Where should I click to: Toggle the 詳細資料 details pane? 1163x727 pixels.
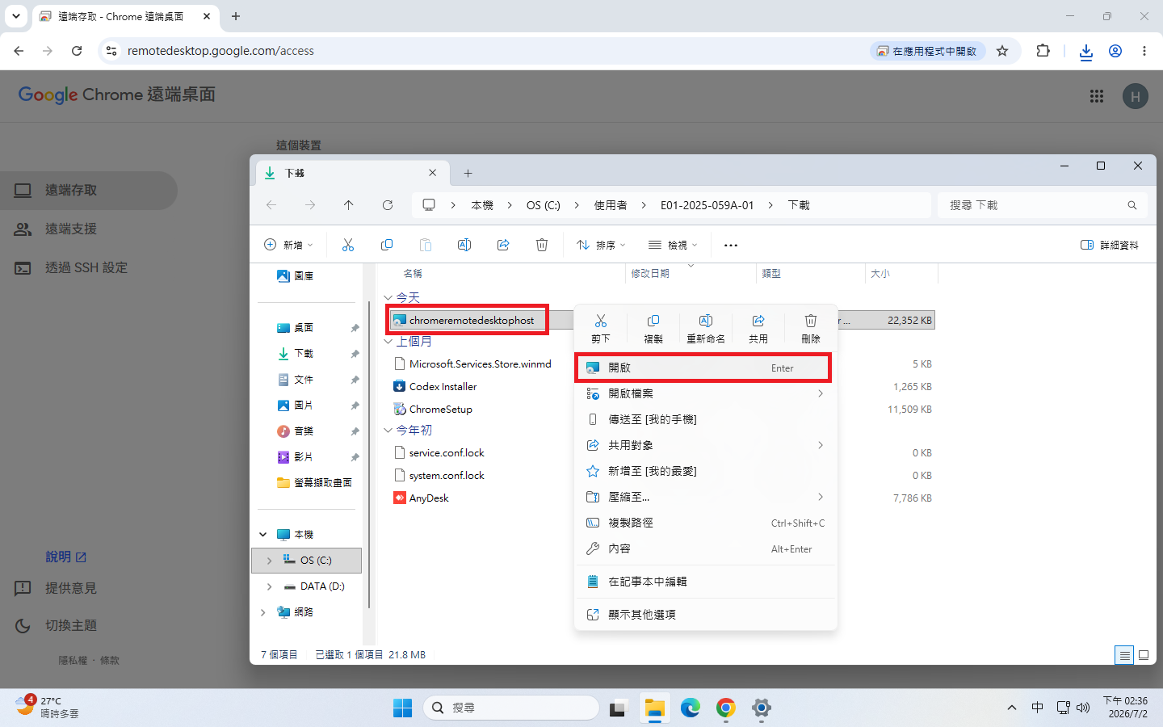pyautogui.click(x=1110, y=245)
